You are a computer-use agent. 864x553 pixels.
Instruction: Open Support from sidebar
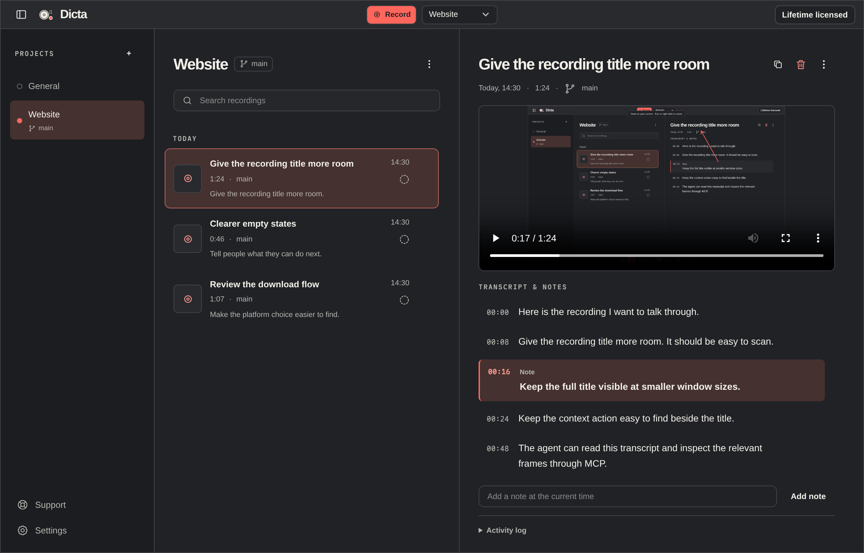pyautogui.click(x=42, y=505)
